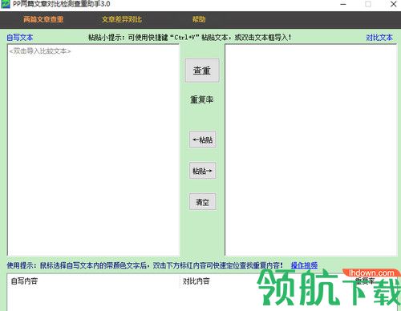
Task: Open the 操作视频 link
Action: point(304,265)
